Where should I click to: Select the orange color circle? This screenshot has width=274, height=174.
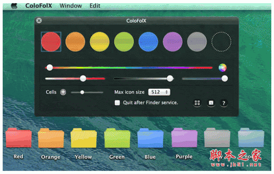(x=75, y=42)
